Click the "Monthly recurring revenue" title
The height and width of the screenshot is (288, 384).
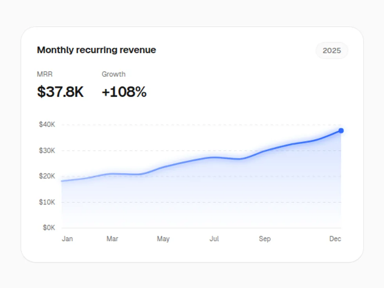point(96,50)
